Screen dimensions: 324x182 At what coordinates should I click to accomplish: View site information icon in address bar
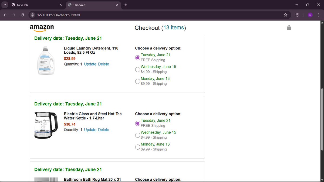[x=33, y=15]
